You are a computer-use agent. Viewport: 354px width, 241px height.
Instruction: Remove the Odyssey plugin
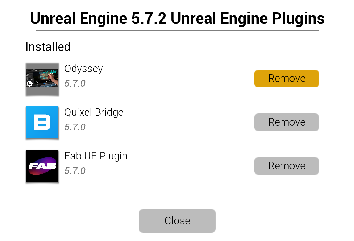coord(287,79)
